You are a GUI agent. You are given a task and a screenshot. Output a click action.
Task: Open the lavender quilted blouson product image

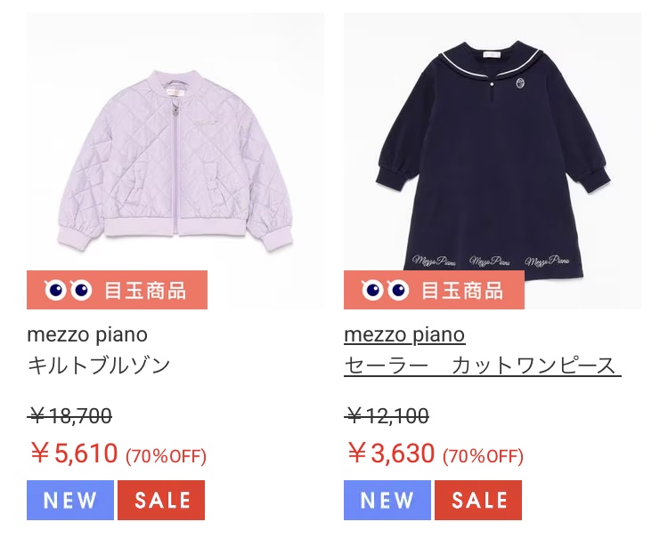click(175, 161)
